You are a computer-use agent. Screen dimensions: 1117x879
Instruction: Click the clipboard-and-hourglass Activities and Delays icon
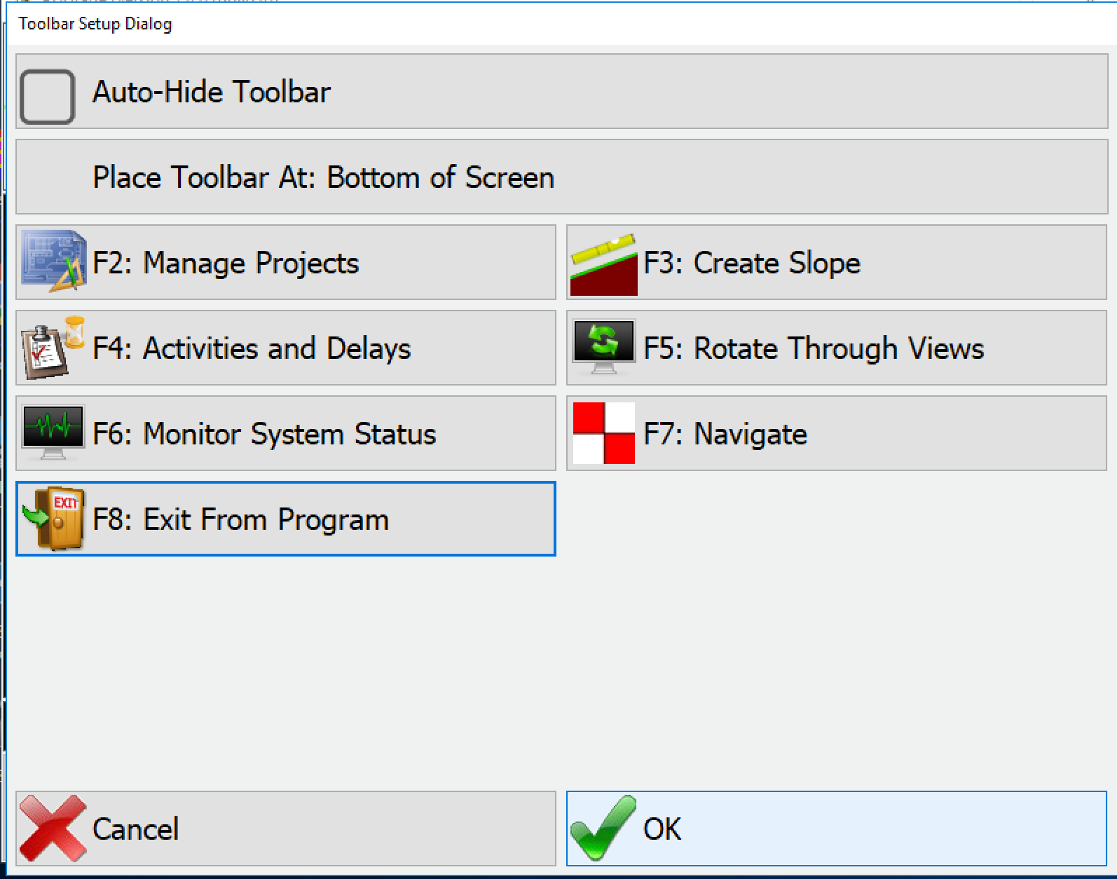pos(49,348)
